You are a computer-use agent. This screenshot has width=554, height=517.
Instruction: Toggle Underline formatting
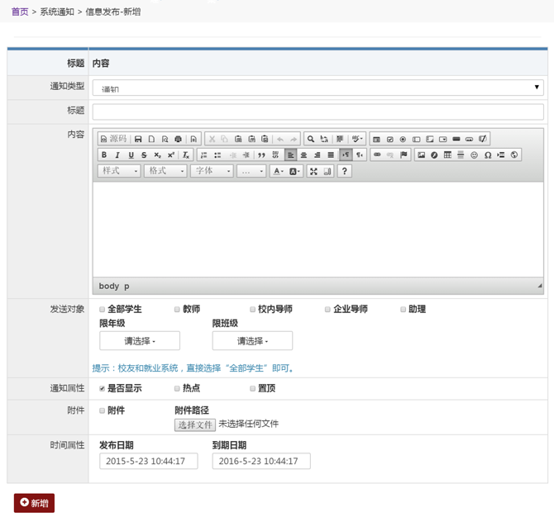coord(131,155)
